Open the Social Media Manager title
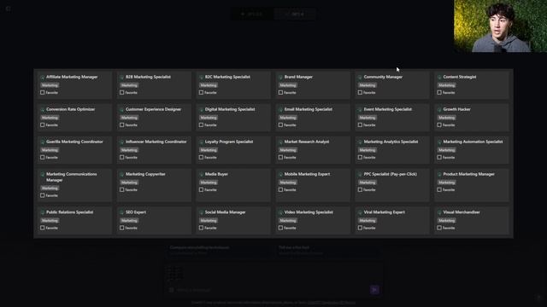The height and width of the screenshot is (307, 547). [x=225, y=212]
